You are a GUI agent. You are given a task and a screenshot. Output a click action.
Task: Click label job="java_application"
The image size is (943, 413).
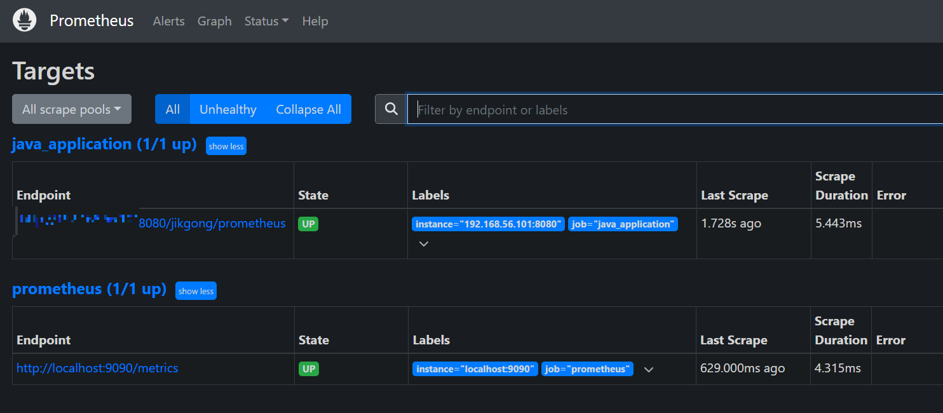(623, 224)
